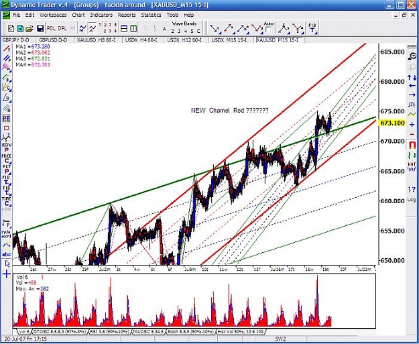Viewport: 419px width, 344px height.
Task: Toggle the bar chart mode icon on right
Action: tap(412, 104)
